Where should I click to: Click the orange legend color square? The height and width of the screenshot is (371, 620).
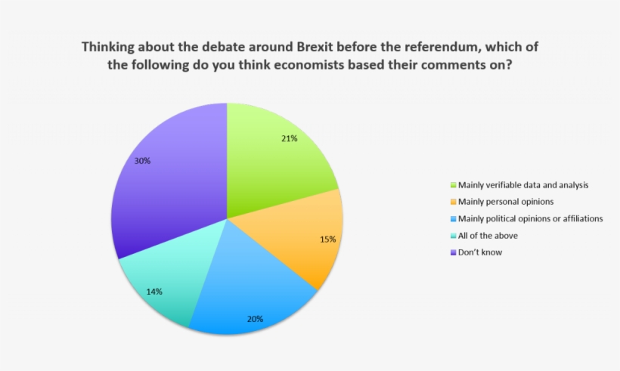(x=452, y=202)
